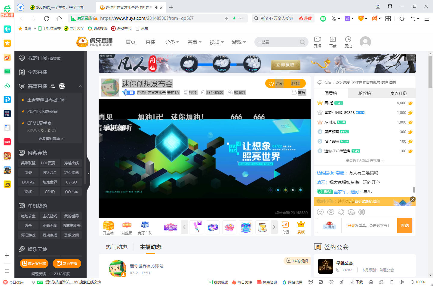433x286 pixels.
Task: Click the TA的视频 button
Action: [297, 261]
